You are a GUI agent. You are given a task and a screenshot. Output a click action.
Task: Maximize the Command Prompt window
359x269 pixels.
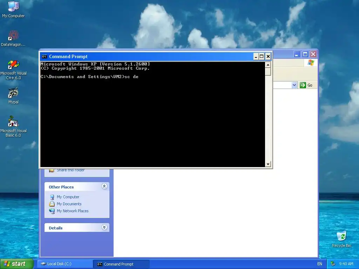click(262, 56)
